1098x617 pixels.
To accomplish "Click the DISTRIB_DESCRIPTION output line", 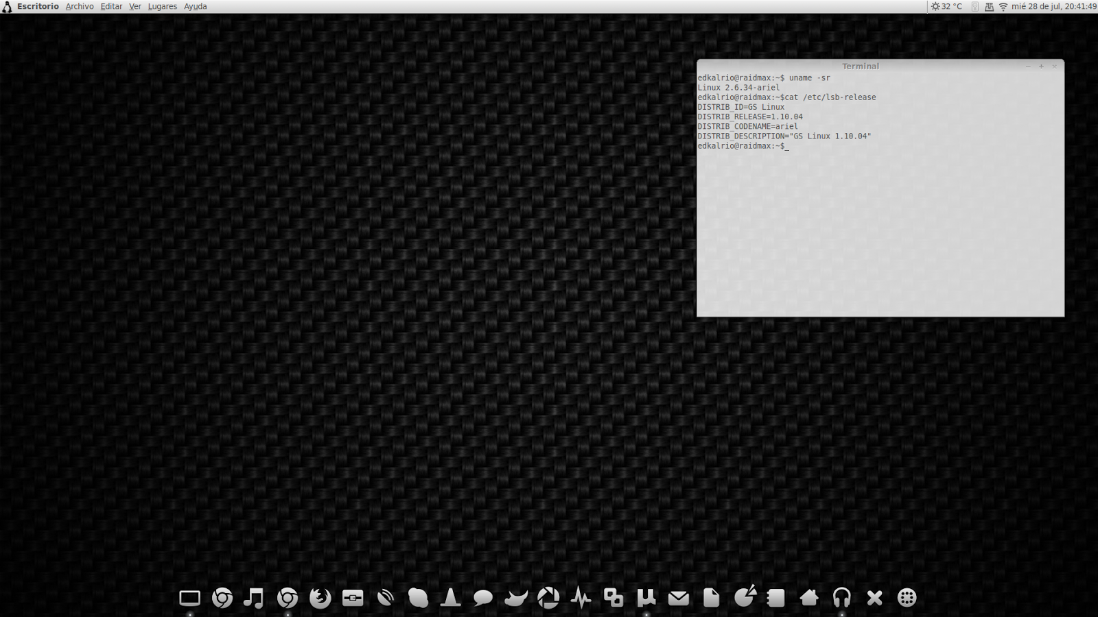I will 784,136.
